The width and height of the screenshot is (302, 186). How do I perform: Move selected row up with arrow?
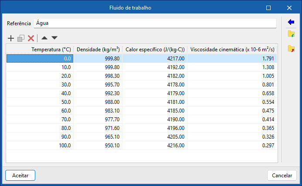[x=44, y=38]
